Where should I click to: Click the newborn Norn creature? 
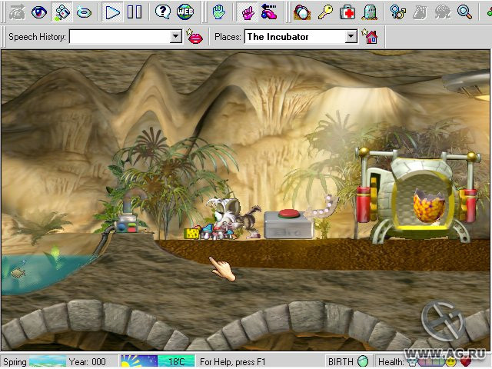tap(233, 217)
